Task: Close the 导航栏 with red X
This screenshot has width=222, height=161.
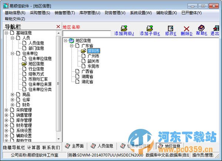Action: coord(58,27)
